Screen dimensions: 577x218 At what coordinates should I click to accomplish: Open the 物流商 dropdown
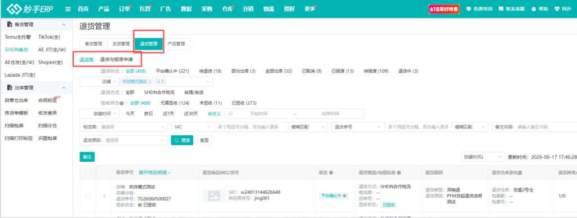click(123, 127)
